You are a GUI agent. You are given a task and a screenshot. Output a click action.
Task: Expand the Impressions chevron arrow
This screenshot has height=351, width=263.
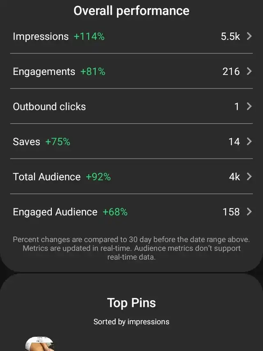(x=249, y=36)
